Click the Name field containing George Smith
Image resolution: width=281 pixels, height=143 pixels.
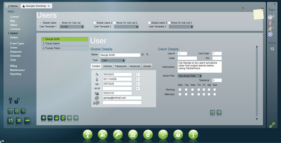(120, 55)
